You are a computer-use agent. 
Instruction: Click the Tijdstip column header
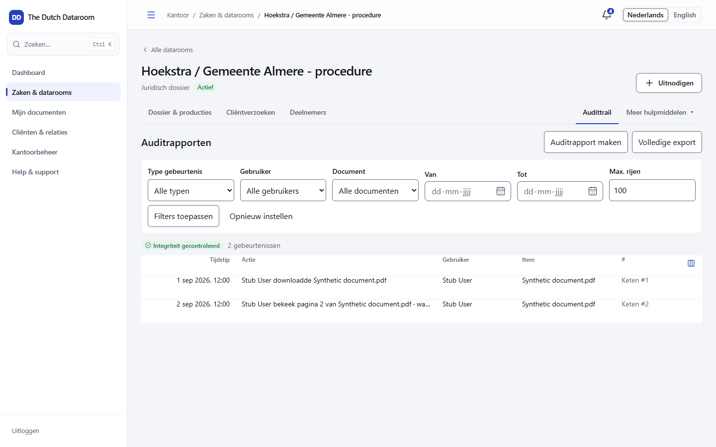pyautogui.click(x=220, y=260)
